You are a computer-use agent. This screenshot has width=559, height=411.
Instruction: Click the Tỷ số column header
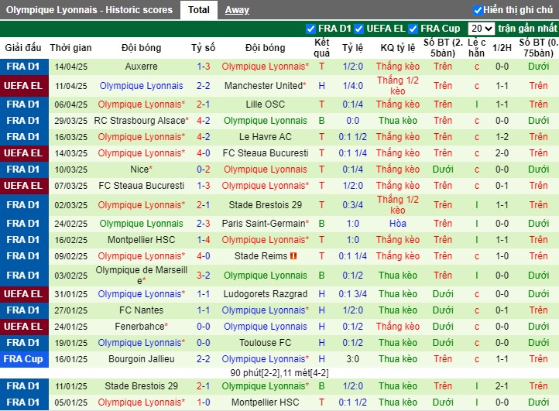[203, 48]
